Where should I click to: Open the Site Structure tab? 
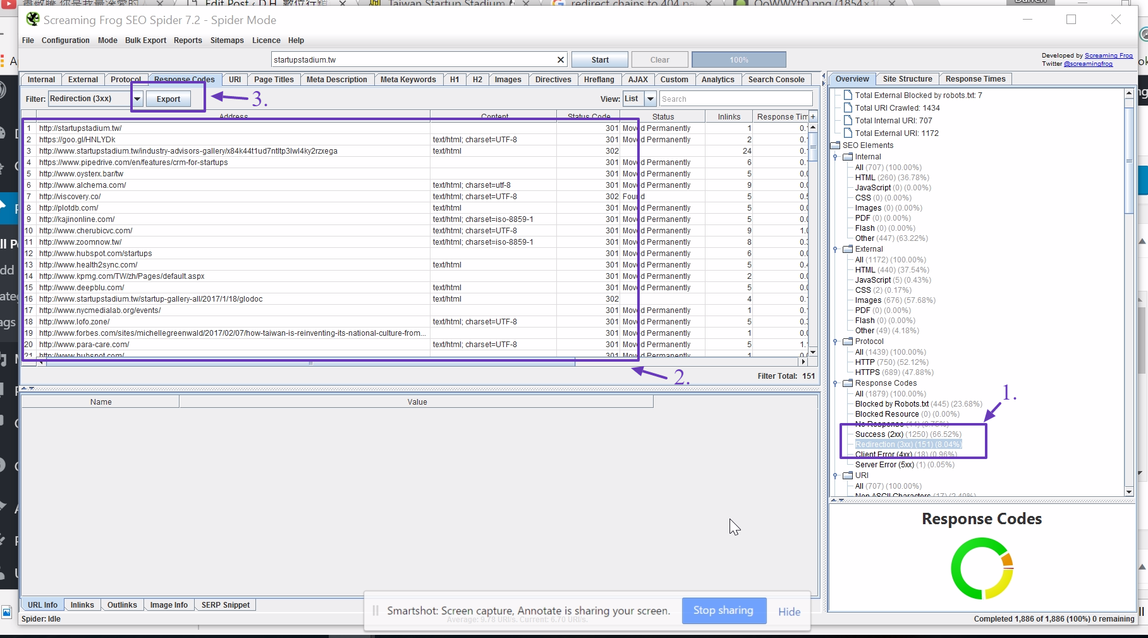tap(907, 79)
